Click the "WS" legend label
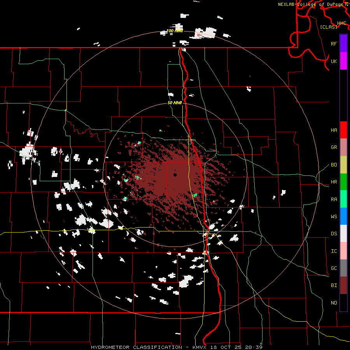The image size is (350, 350). coord(334,217)
